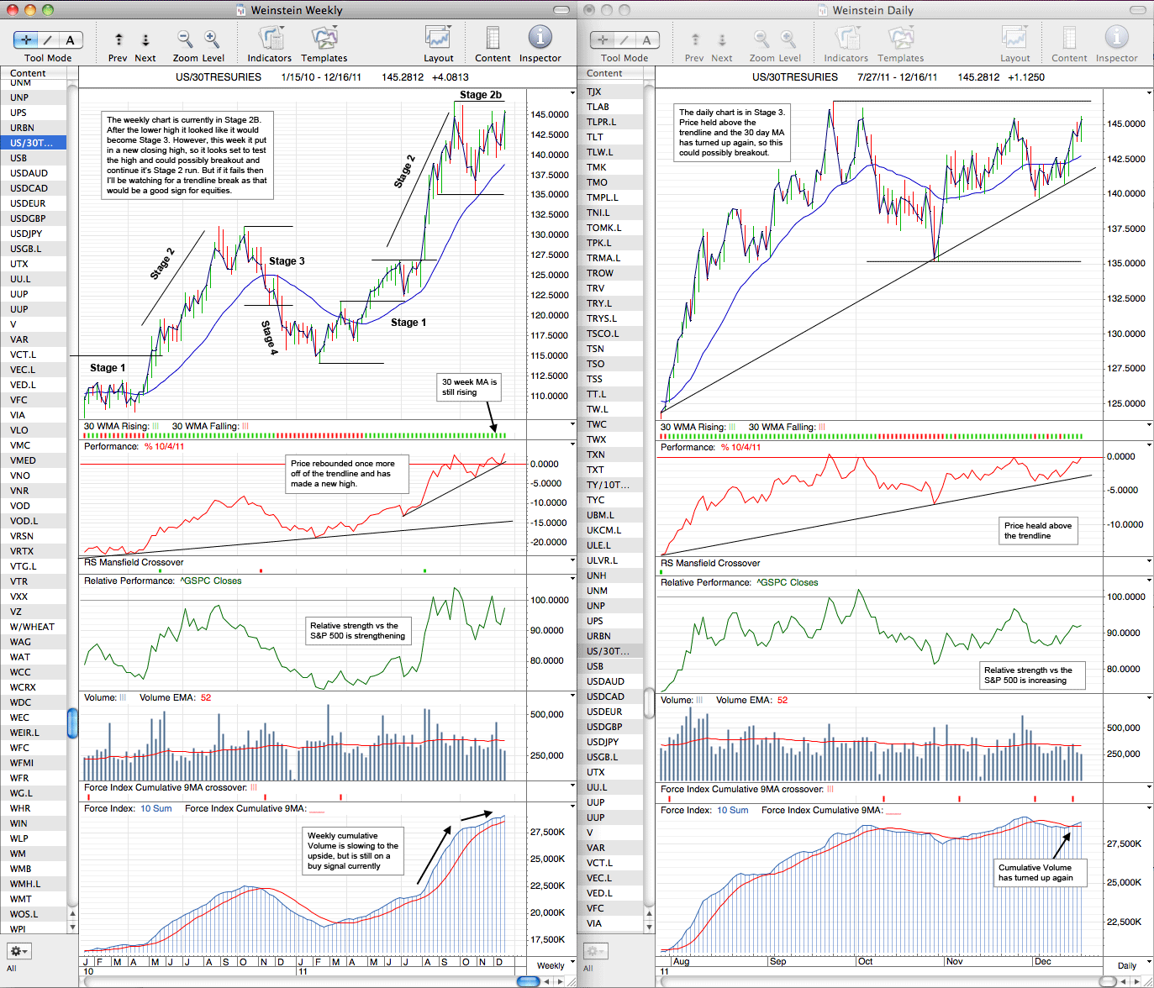This screenshot has height=988, width=1154.
Task: Click Weekly list scroll down arrow
Action: [72, 928]
